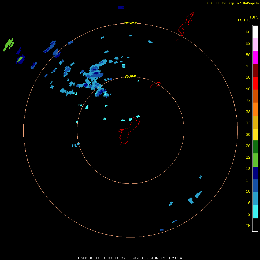
Task: Click the dark red legend swatch
Action: click(x=255, y=70)
